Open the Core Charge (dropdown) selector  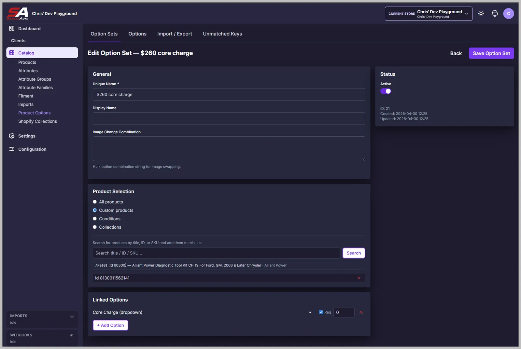click(x=203, y=312)
